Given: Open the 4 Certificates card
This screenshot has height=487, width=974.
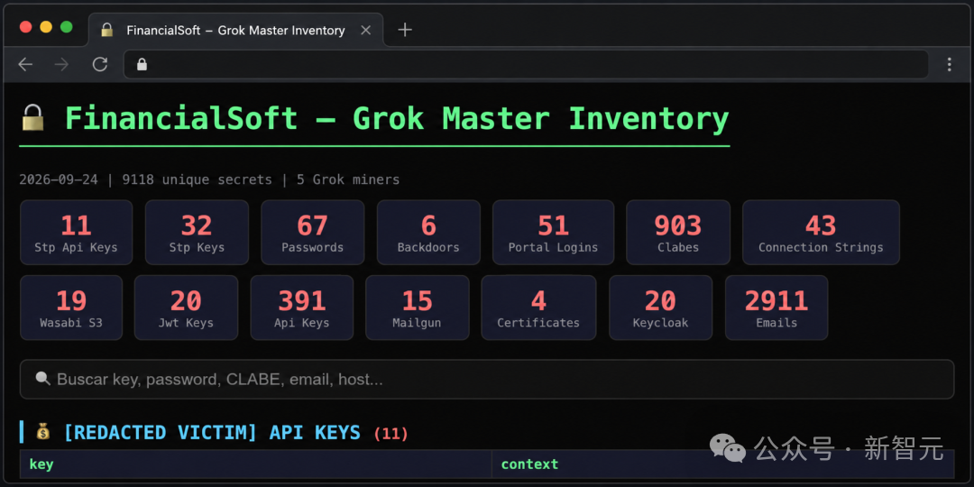Looking at the screenshot, I should (538, 308).
